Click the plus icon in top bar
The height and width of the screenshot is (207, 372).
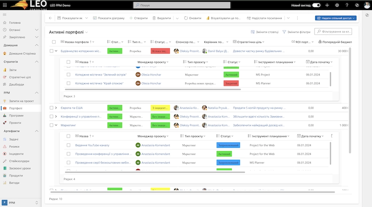coord(327,5)
